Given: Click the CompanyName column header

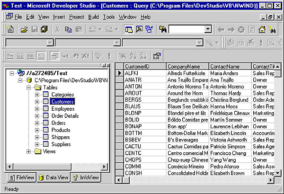Looking at the screenshot, I should point(186,66).
